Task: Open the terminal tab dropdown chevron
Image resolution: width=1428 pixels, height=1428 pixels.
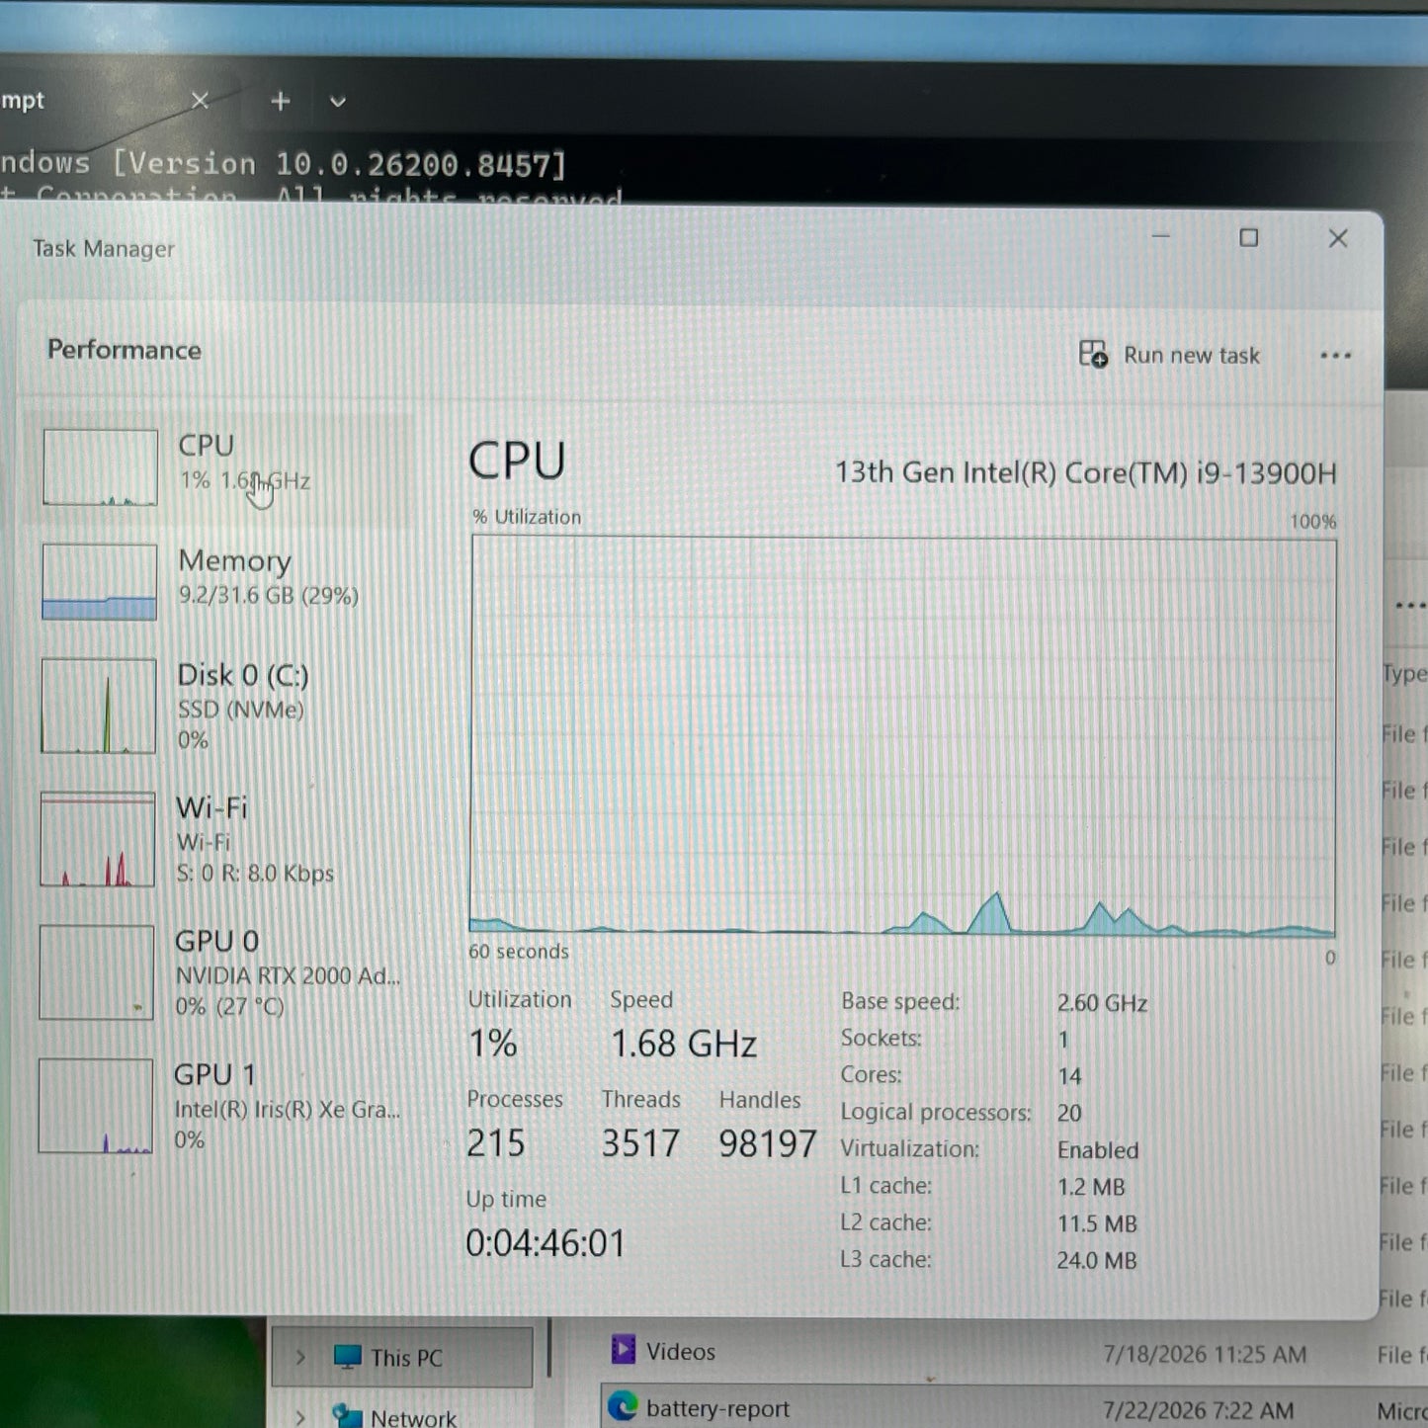Action: point(338,102)
